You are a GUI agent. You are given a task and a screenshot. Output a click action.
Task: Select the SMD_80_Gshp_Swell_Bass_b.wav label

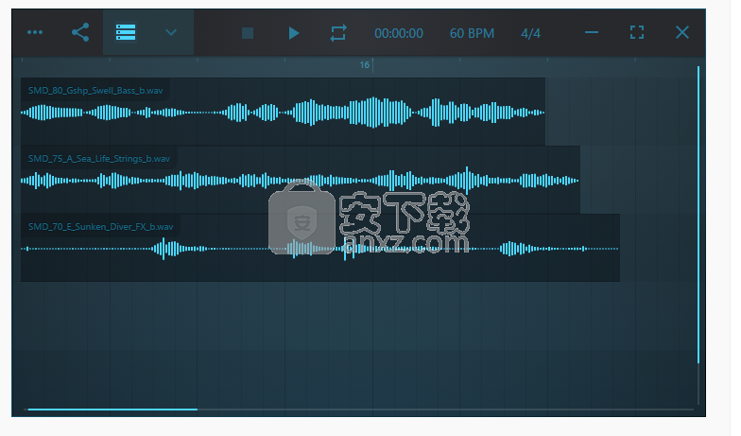tap(95, 91)
